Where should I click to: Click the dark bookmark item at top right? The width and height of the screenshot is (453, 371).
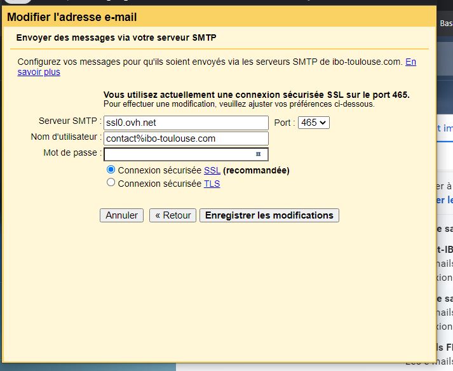445,23
